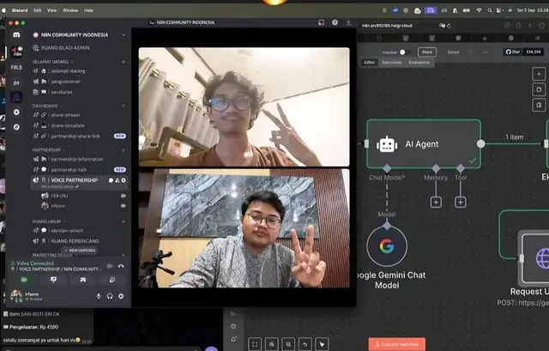Open the n8n server icon in Discord sidebar
The height and width of the screenshot is (351, 549).
click(16, 51)
